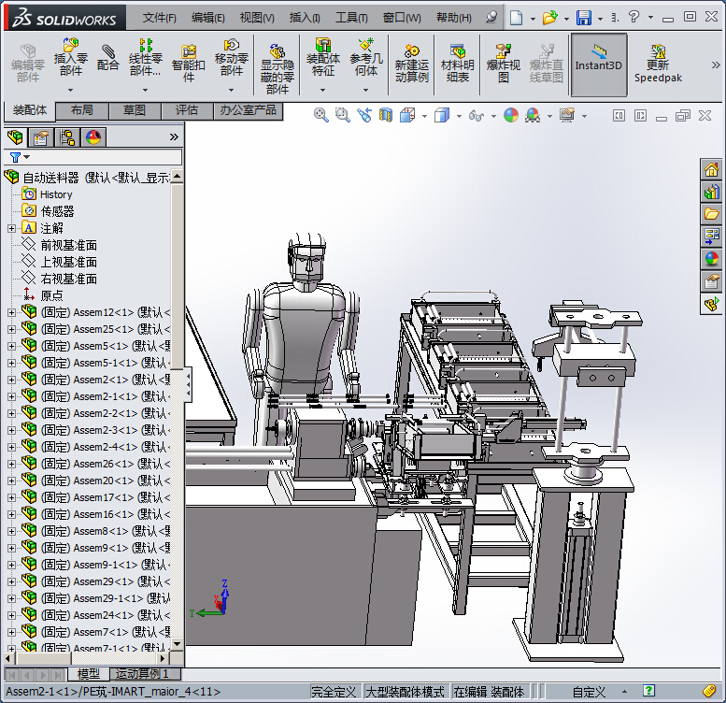Click the Display Style cube icon
The height and width of the screenshot is (703, 726).
[x=442, y=114]
